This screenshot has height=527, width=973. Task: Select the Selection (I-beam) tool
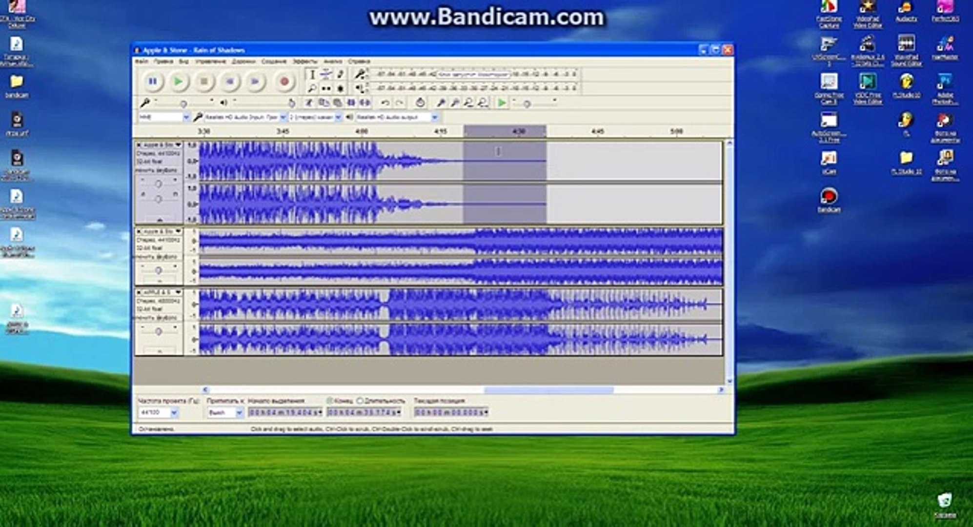pos(312,74)
